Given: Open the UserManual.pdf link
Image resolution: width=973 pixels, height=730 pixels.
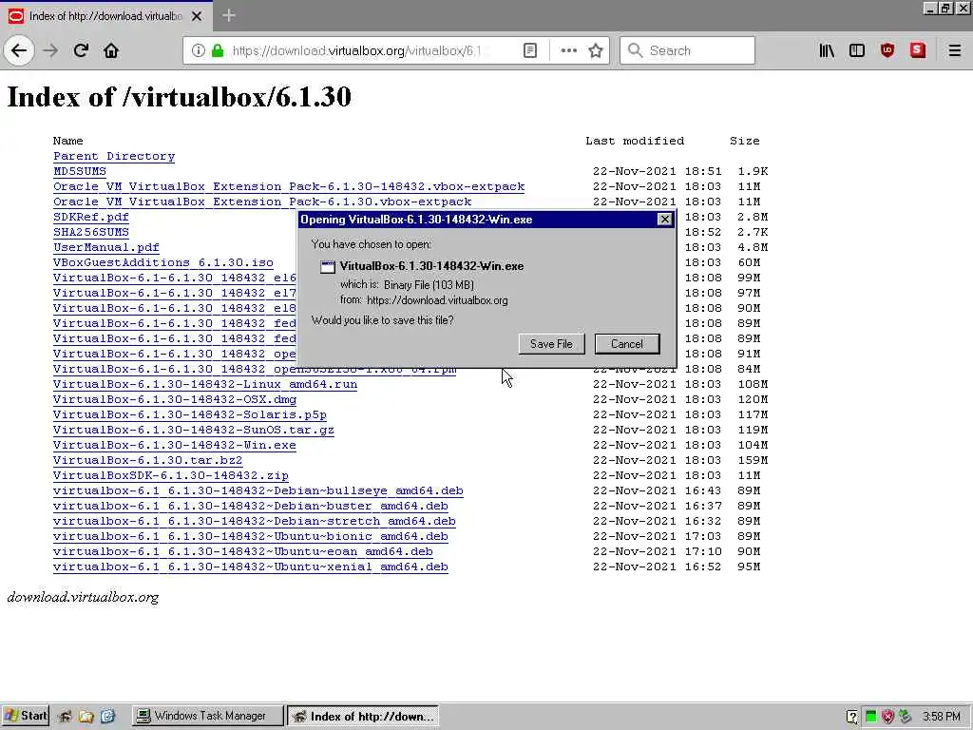Looking at the screenshot, I should click(x=106, y=248).
